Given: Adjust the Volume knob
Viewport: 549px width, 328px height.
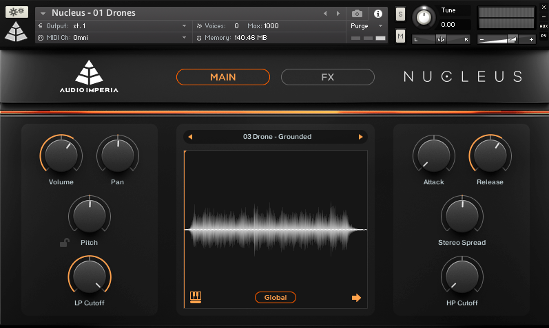Looking at the screenshot, I should tap(61, 154).
